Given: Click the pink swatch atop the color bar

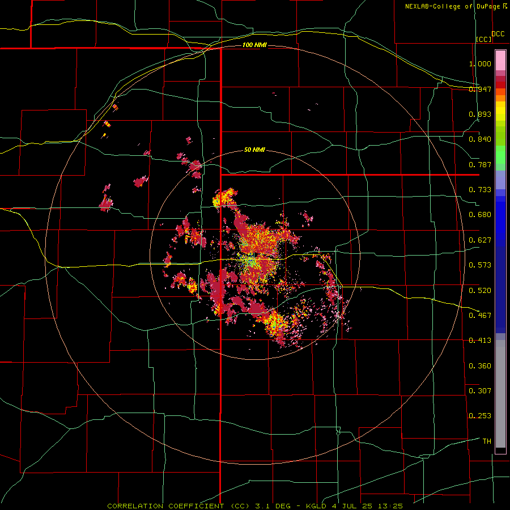Looking at the screenshot, I should (x=500, y=60).
